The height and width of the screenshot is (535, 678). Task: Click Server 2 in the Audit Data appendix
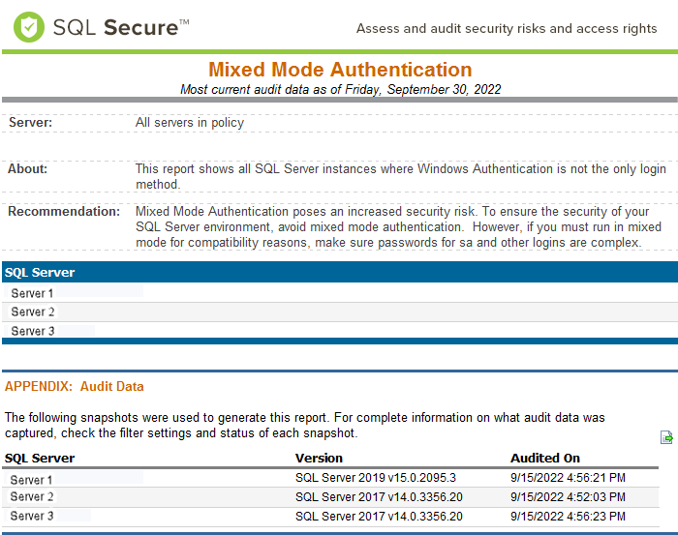tap(32, 497)
